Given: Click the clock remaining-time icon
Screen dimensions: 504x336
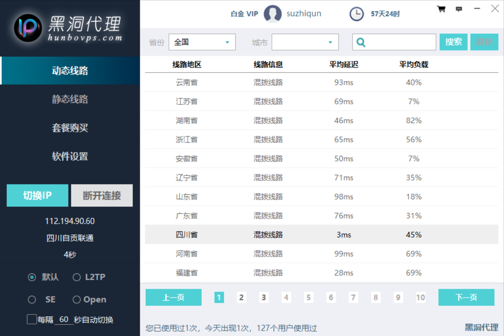Looking at the screenshot, I should [357, 14].
